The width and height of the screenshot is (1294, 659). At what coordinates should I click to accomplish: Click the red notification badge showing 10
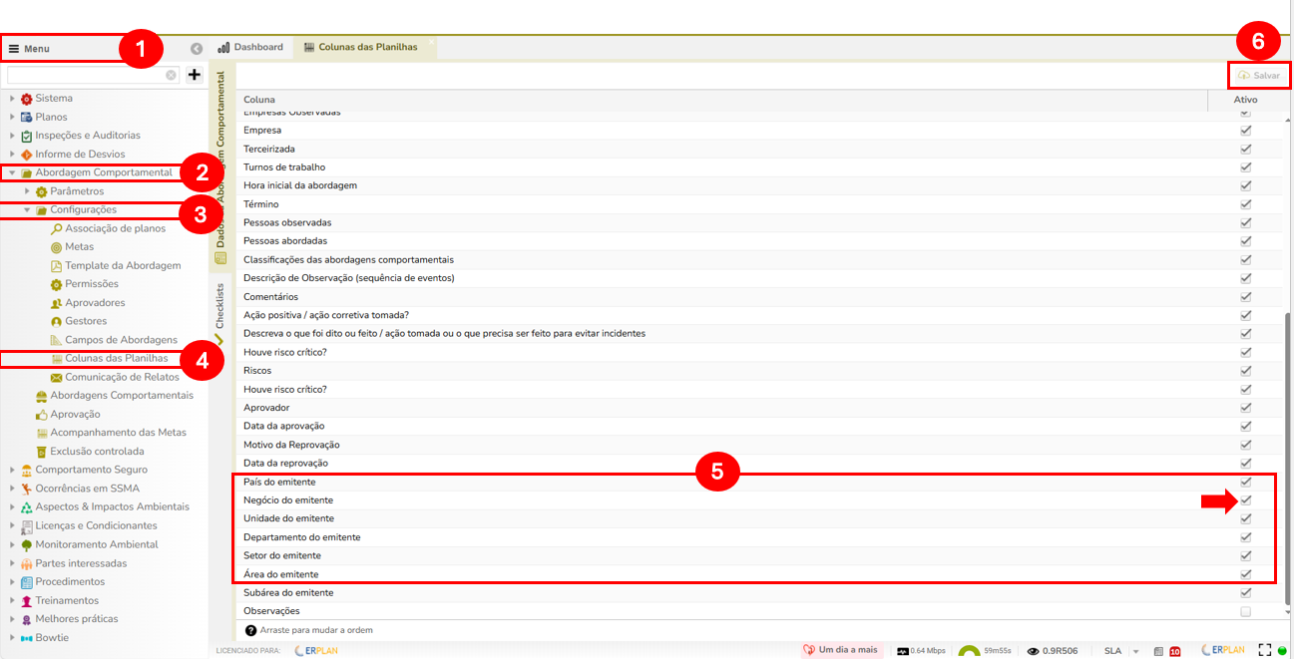click(x=1174, y=651)
